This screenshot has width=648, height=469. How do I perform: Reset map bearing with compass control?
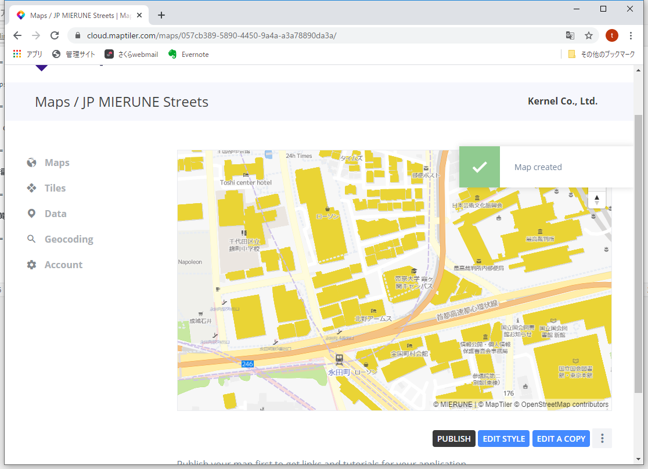point(597,199)
